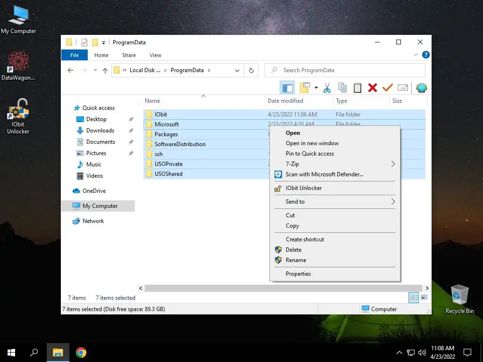Viewport: 483px width, 362px height.
Task: Sort by the Type column header
Action: click(361, 101)
